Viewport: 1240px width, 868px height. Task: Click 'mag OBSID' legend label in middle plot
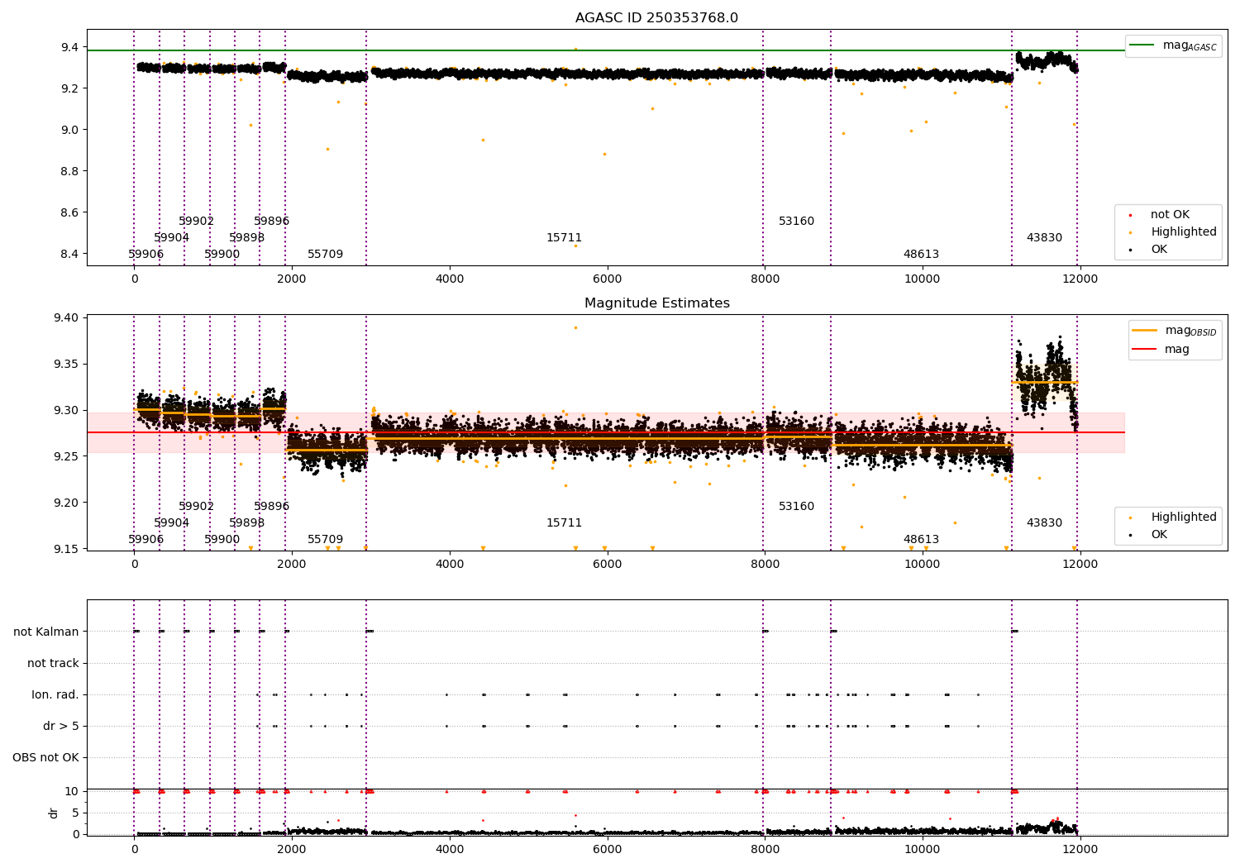[x=1190, y=331]
